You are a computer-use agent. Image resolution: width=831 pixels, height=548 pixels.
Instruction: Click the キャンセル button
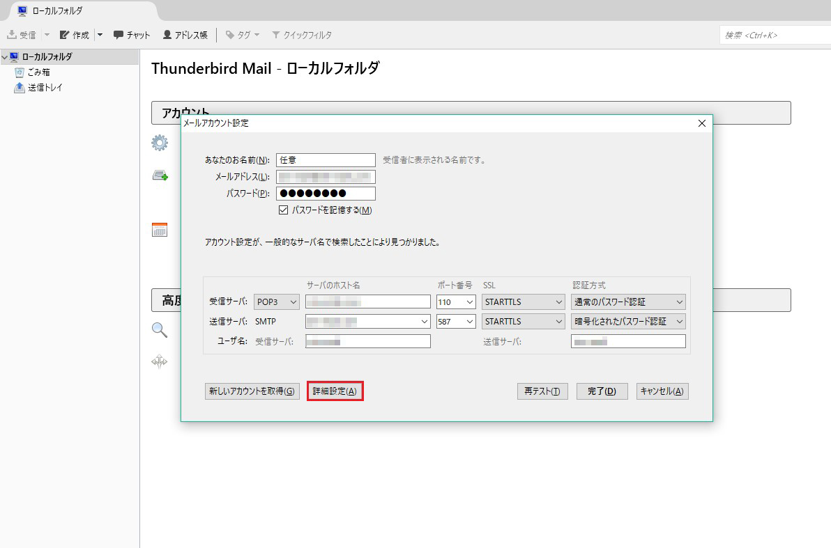click(x=662, y=391)
